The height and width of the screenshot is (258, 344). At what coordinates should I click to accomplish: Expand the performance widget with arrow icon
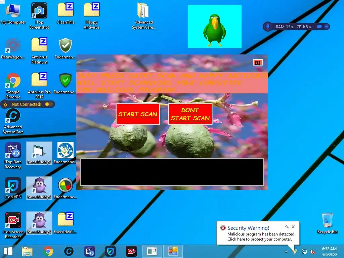tap(326, 27)
